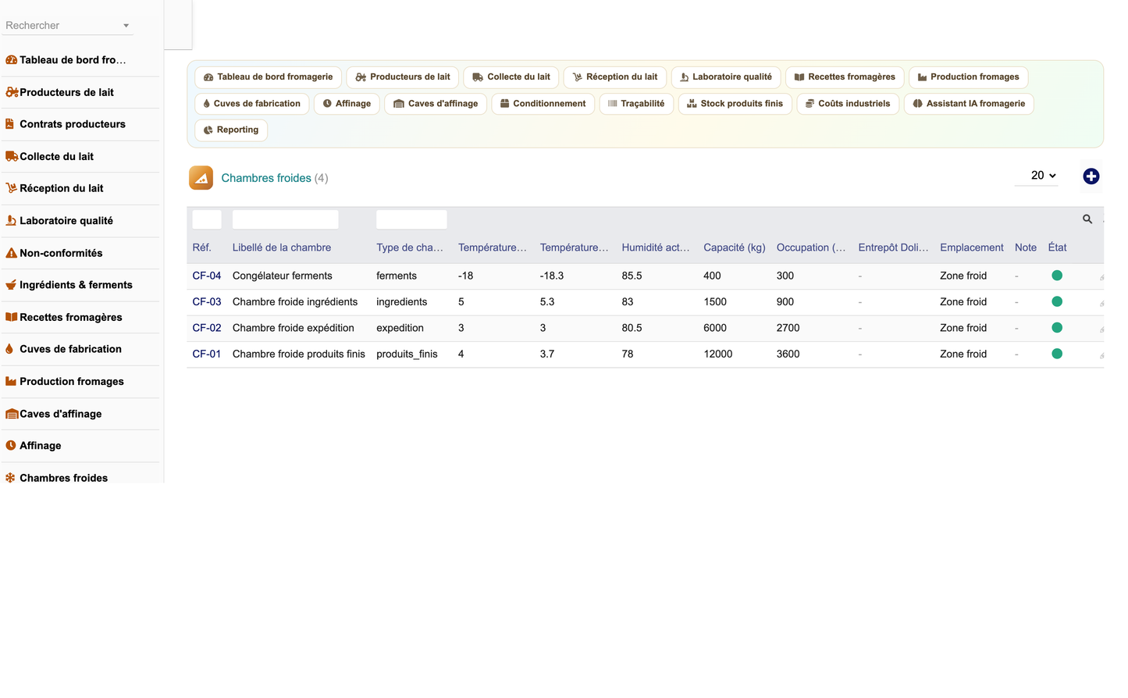Sort by Capacité (kg) column header

pos(734,248)
